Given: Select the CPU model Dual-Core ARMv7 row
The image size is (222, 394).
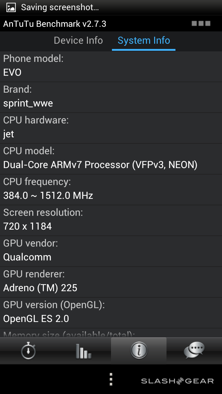Looking at the screenshot, I should coord(111,159).
